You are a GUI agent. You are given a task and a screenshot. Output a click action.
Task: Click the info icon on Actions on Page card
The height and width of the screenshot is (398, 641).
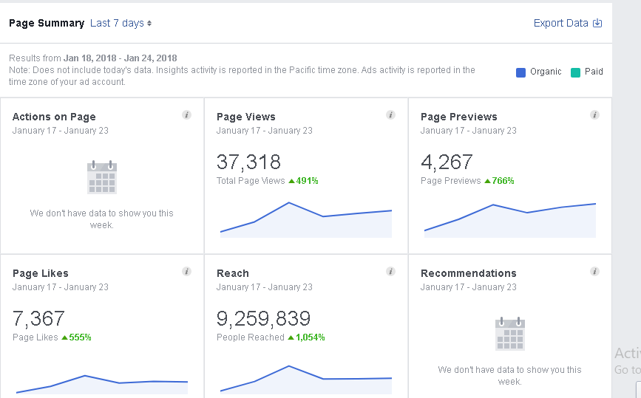[186, 115]
